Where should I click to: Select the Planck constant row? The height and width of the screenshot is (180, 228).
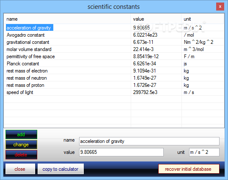[114, 64]
